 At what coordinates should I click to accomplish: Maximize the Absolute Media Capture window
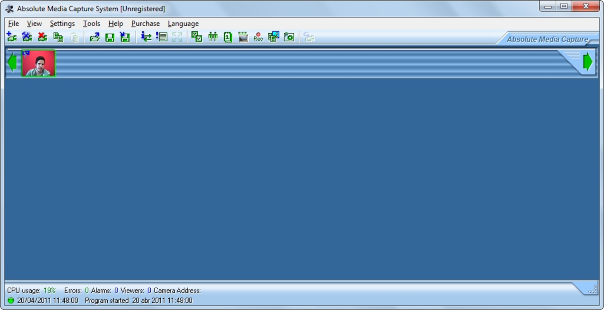[564, 6]
